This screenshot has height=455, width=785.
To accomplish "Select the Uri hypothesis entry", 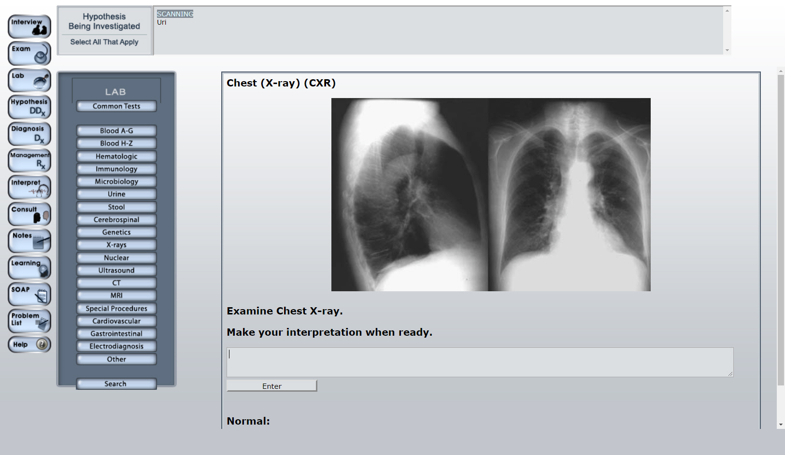I will tap(161, 22).
